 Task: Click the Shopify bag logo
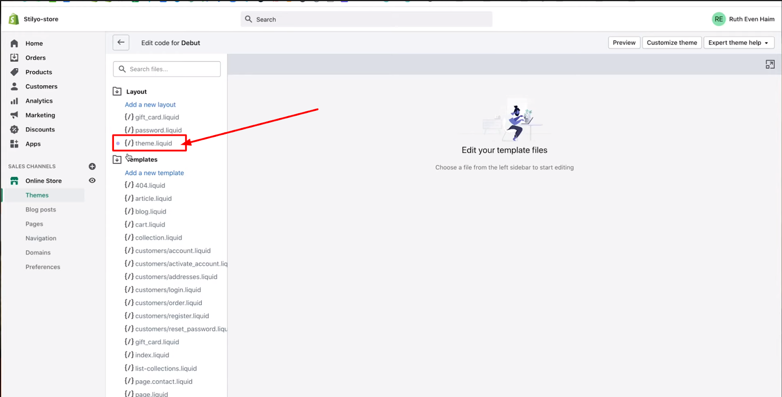pos(13,19)
